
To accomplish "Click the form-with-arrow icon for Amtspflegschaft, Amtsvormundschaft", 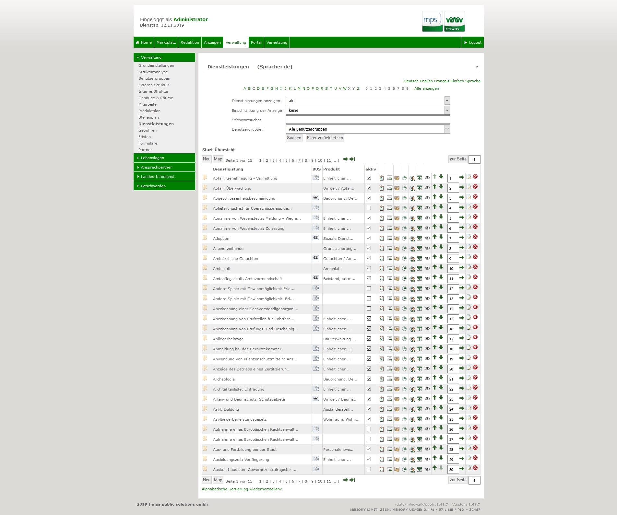I will (389, 278).
